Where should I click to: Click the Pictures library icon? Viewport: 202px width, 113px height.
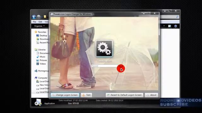click(x=38, y=60)
